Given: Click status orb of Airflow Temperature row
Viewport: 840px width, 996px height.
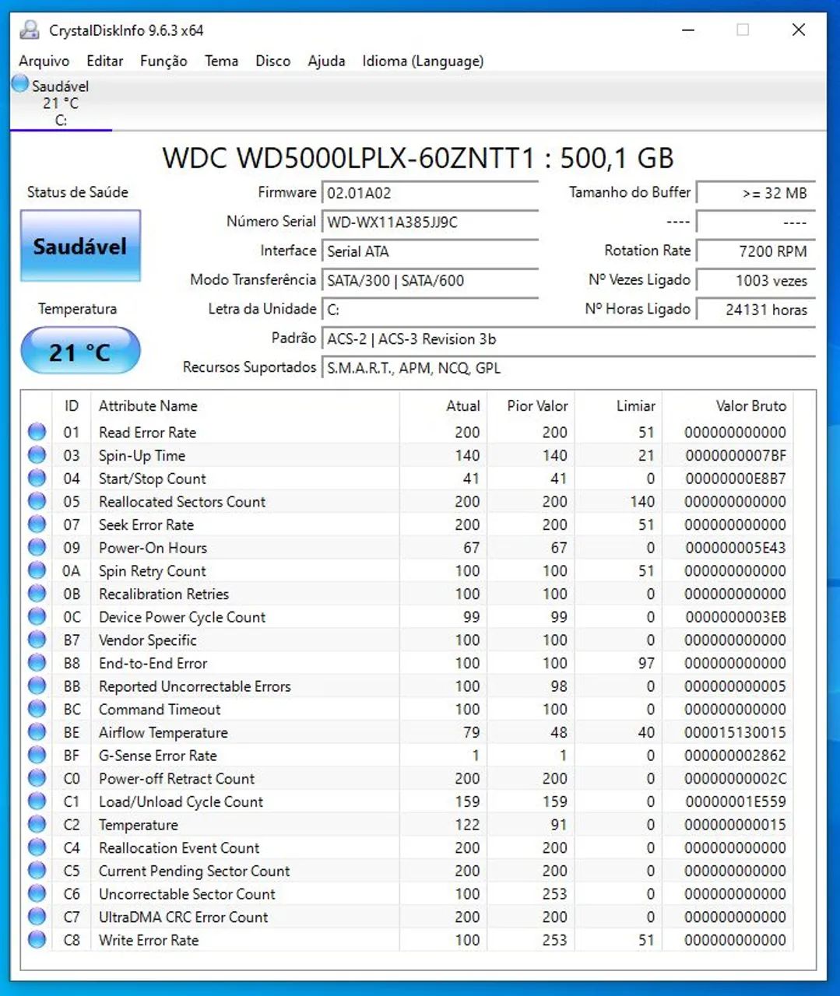Looking at the screenshot, I should tap(37, 732).
